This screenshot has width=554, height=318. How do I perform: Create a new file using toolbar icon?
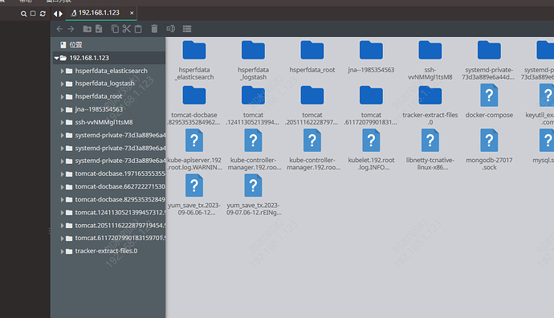click(99, 29)
